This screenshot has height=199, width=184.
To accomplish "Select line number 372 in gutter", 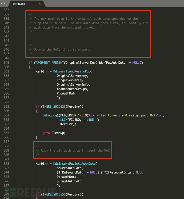I will pyautogui.click(x=6, y=164).
